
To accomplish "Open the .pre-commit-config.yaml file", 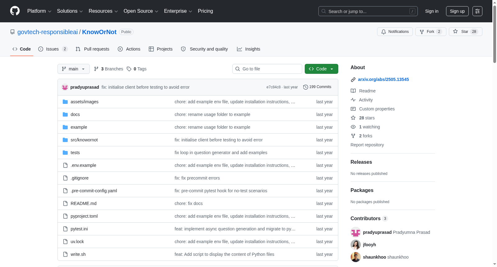I will pyautogui.click(x=94, y=191).
